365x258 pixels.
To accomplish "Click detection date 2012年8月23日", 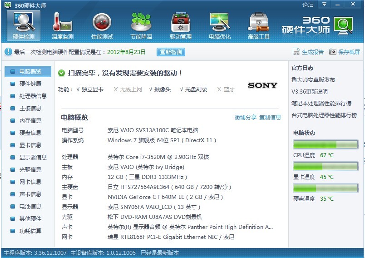I will coord(126,52).
